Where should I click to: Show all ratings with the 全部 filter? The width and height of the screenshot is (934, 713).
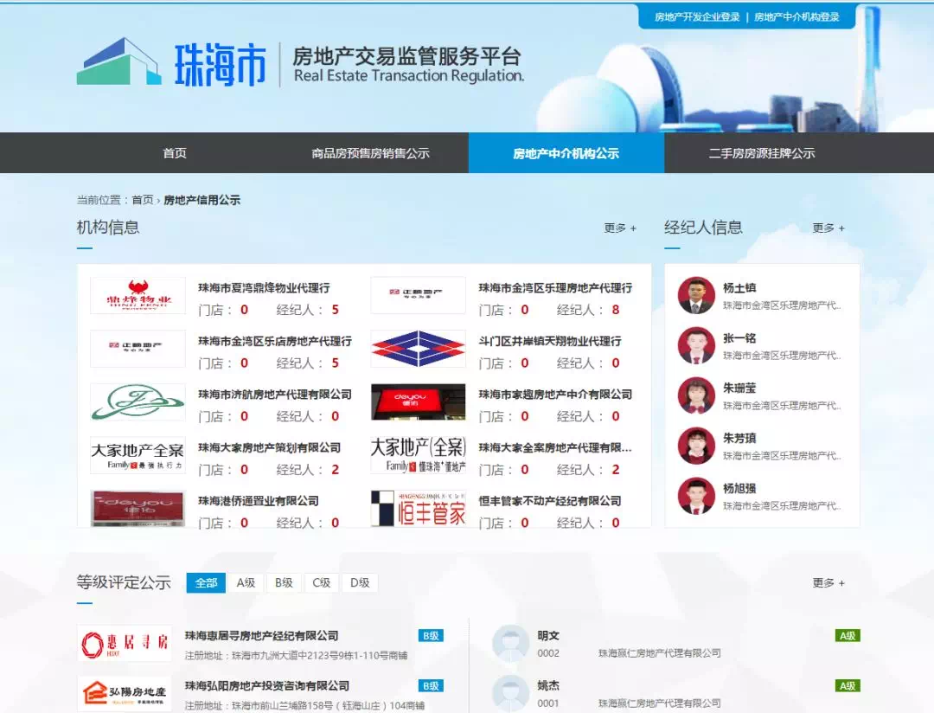206,582
